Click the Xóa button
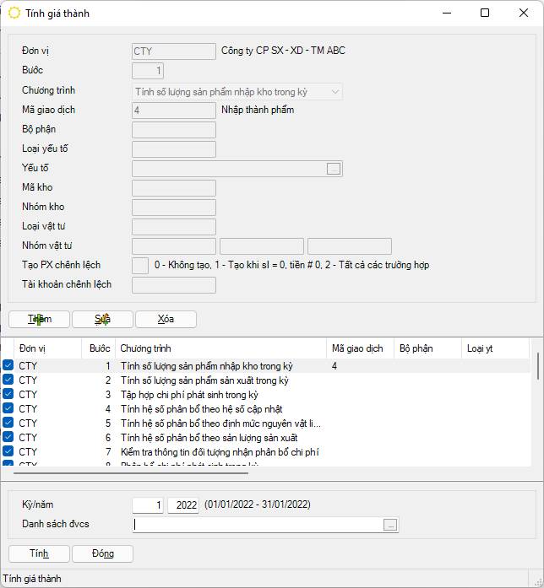 [166, 319]
